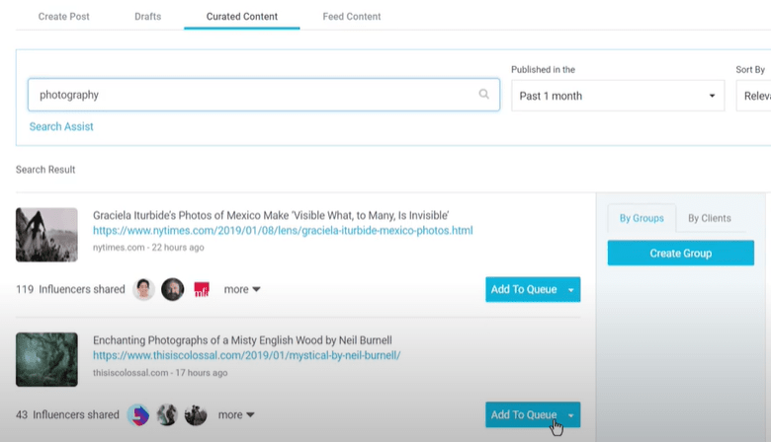Expand more influencers for the nytimes article

(242, 289)
